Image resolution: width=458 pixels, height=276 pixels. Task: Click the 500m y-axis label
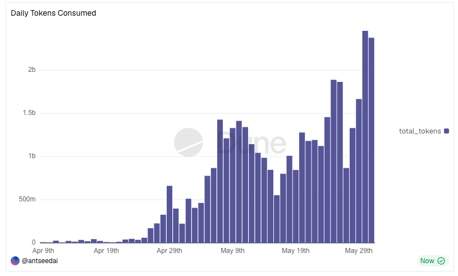[x=27, y=199]
